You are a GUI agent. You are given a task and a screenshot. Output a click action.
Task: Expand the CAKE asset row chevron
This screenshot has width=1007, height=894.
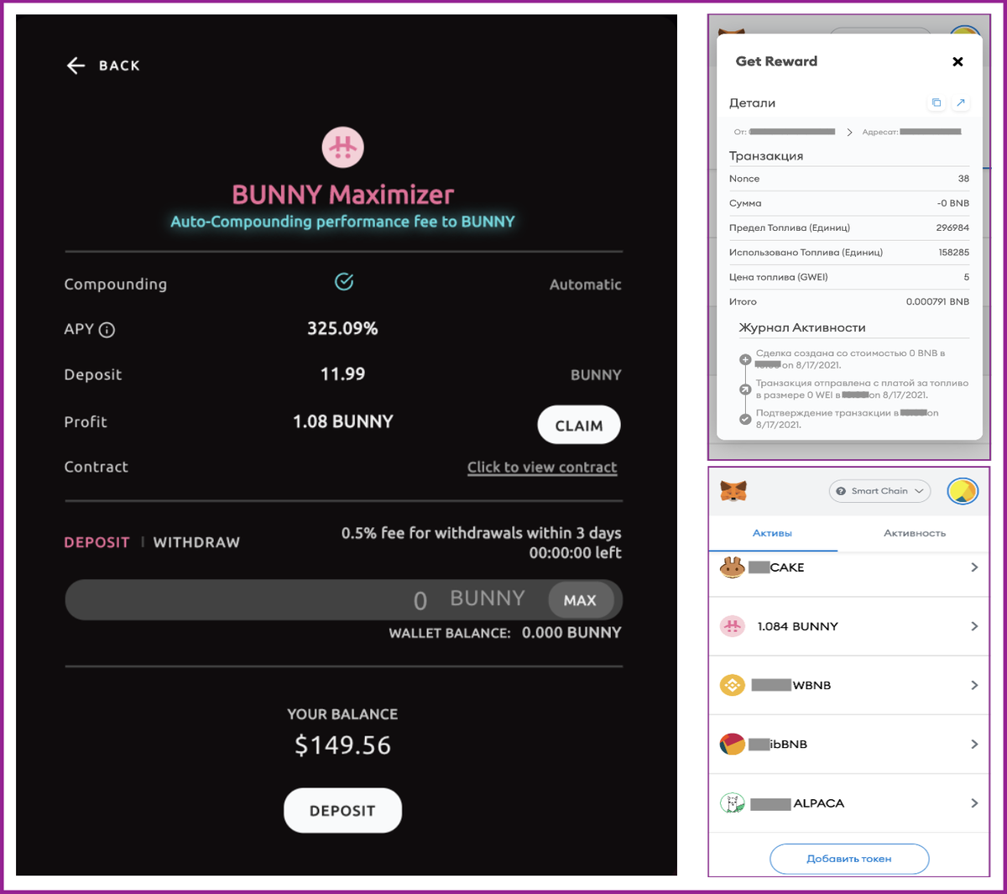click(x=974, y=567)
